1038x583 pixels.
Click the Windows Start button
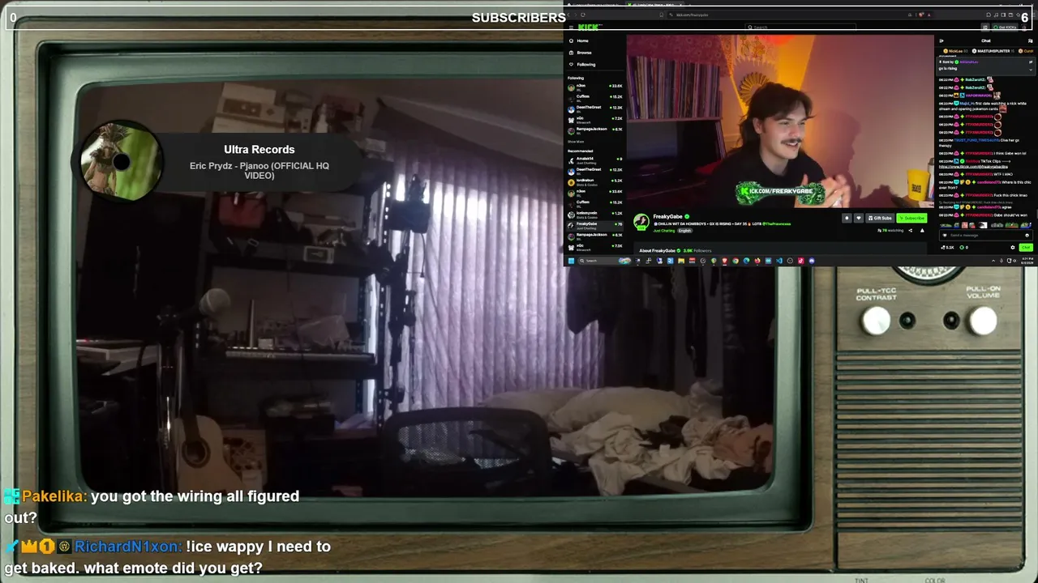[571, 261]
